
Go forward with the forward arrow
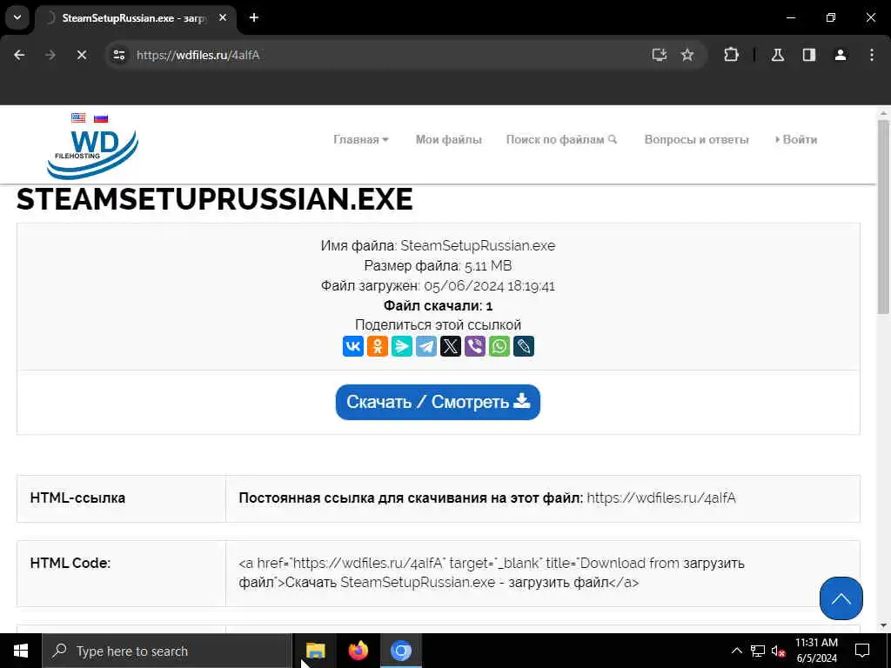click(50, 55)
